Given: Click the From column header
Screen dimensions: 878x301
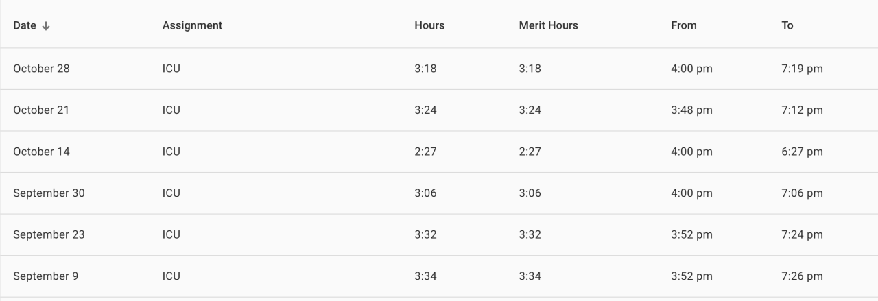Looking at the screenshot, I should 683,25.
